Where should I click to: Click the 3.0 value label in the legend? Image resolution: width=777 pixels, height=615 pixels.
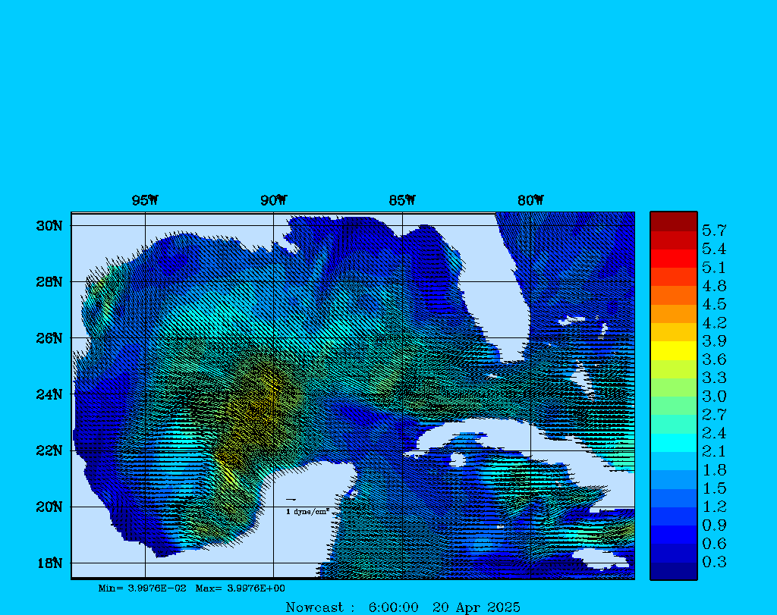[713, 397]
